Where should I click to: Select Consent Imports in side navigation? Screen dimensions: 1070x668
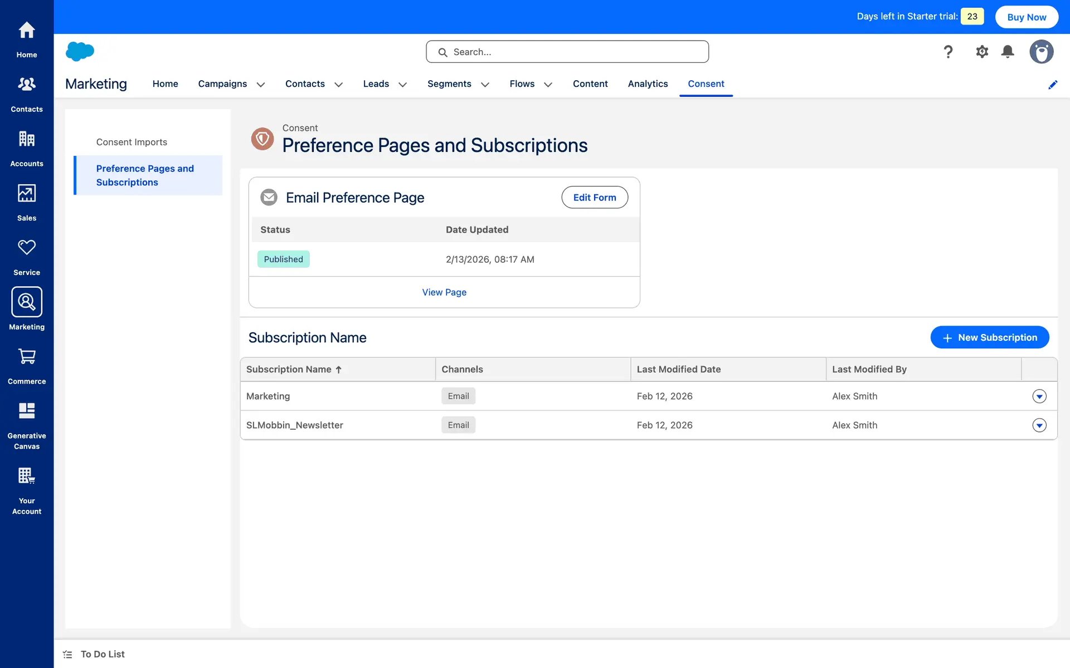(132, 142)
